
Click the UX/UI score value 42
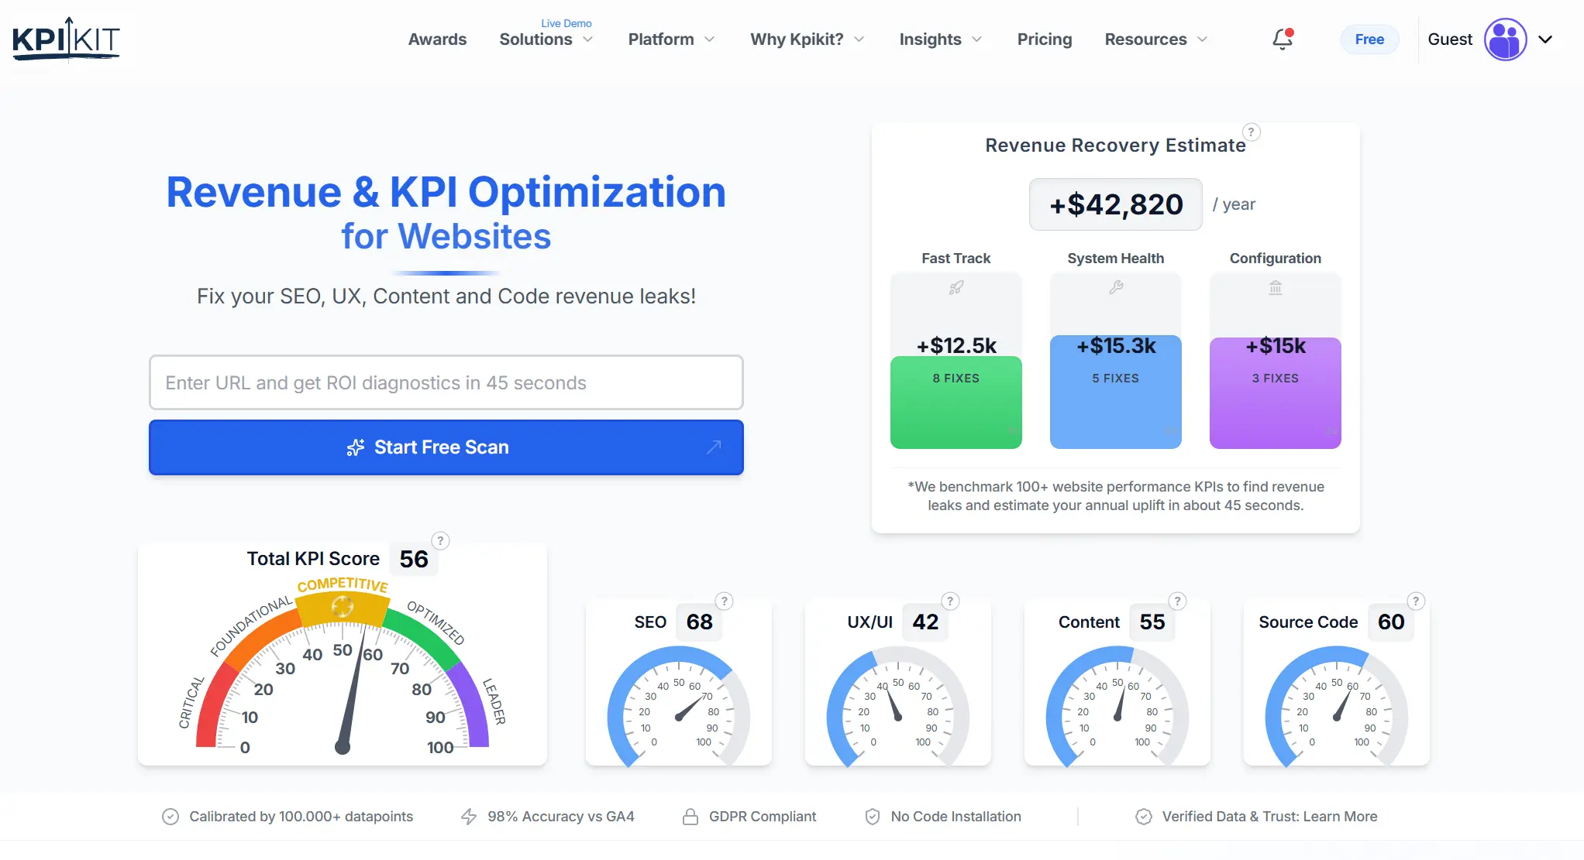tap(925, 622)
